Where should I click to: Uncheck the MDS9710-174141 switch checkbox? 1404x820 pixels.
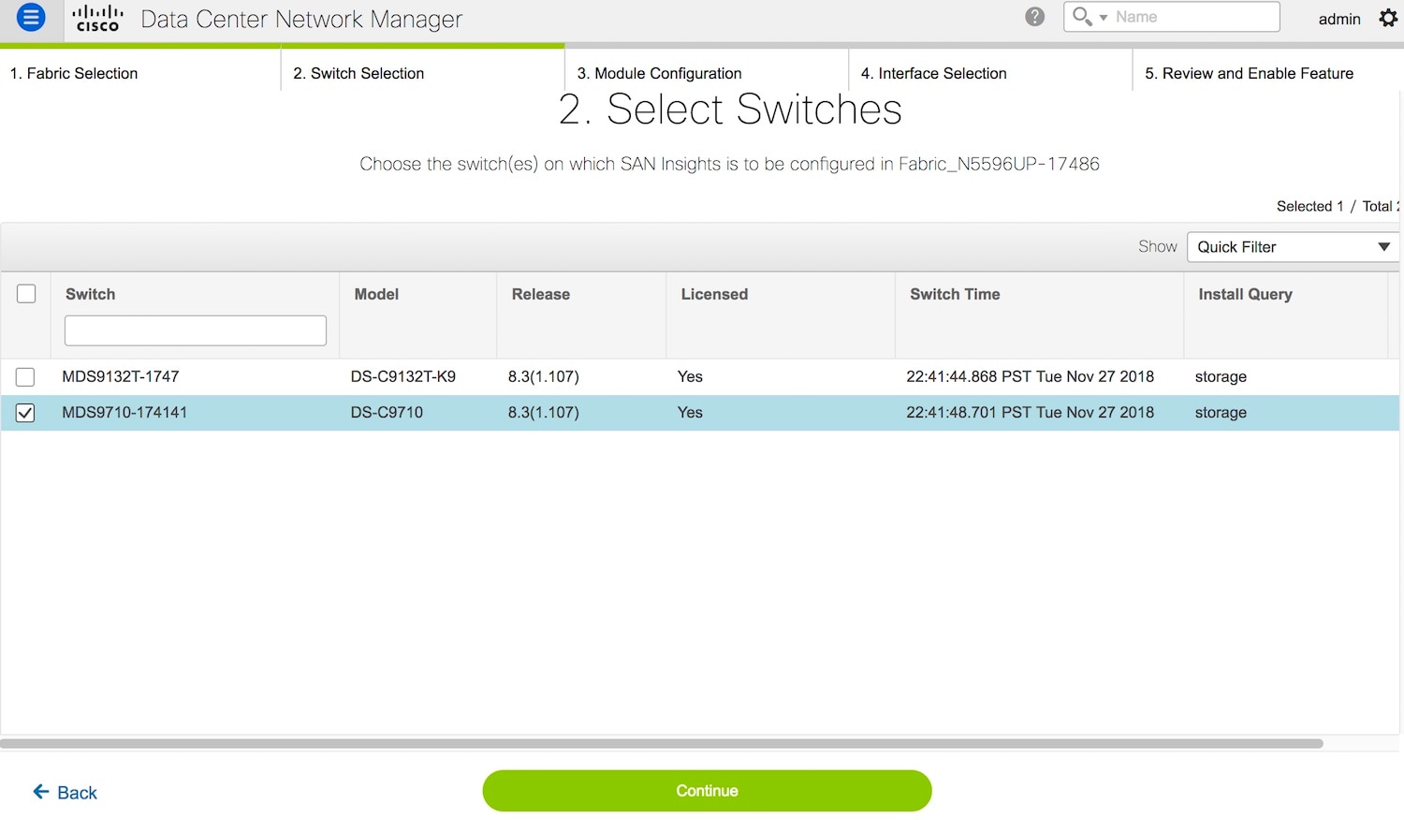tap(25, 413)
